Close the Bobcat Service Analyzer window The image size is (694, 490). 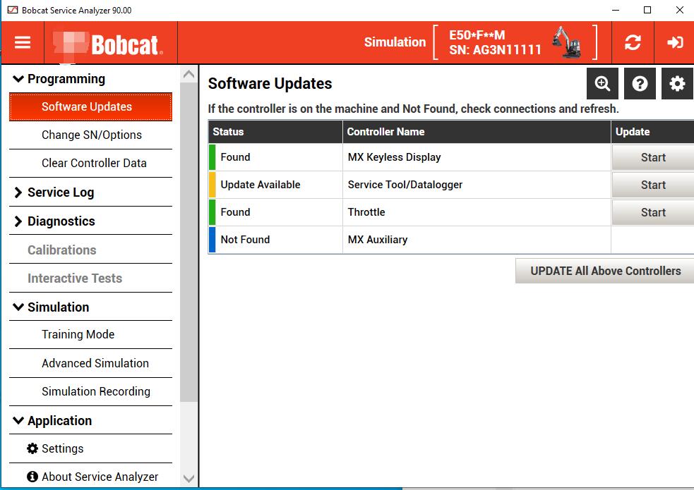(x=680, y=10)
